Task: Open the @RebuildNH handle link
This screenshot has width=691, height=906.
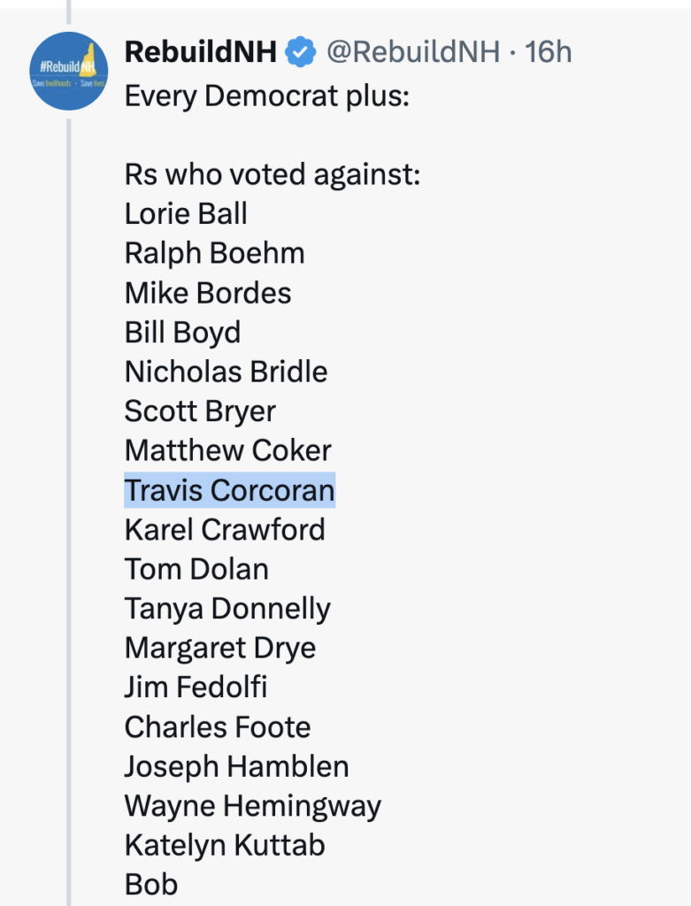Action: [413, 53]
